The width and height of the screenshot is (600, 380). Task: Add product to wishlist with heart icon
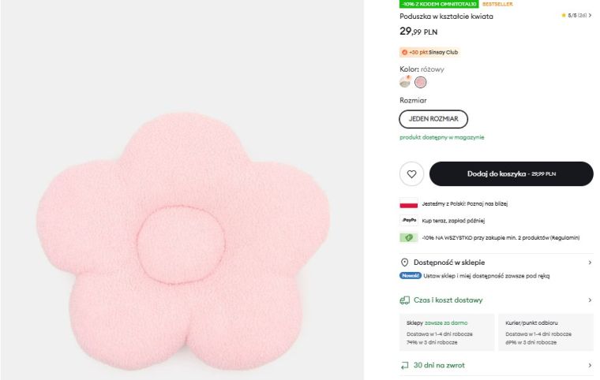(411, 173)
